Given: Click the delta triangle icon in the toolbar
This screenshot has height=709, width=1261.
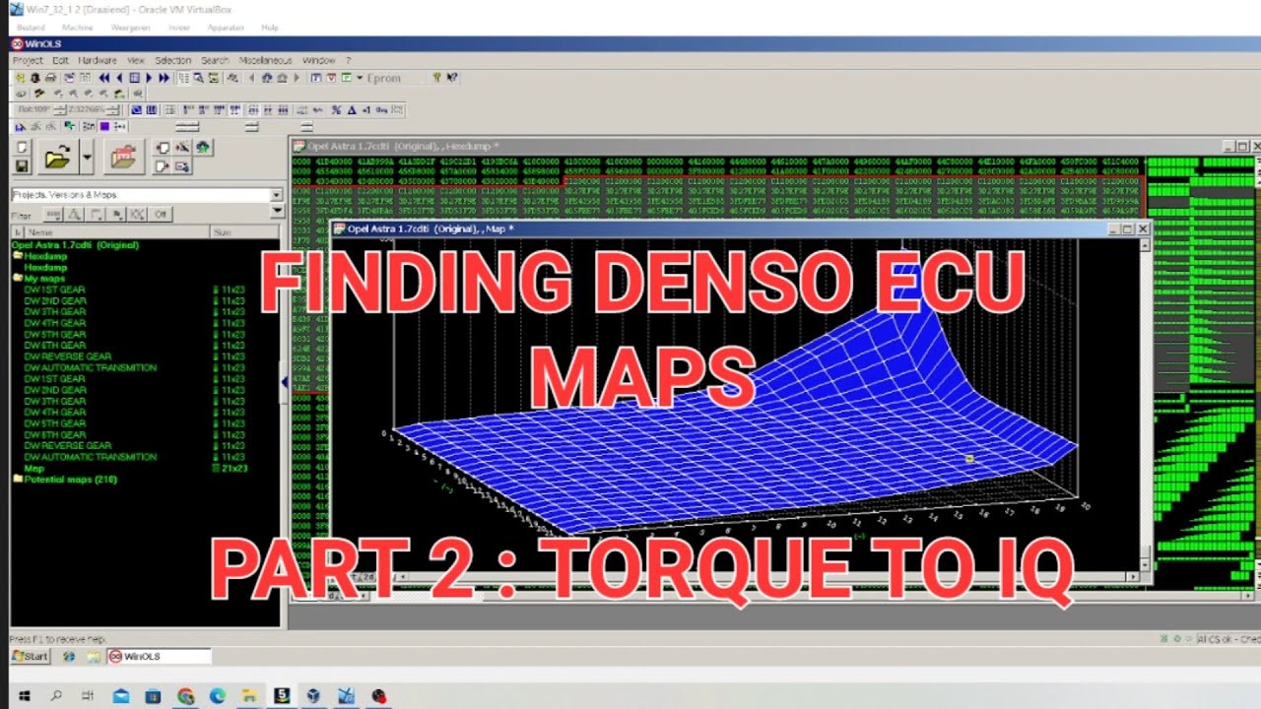Looking at the screenshot, I should [x=352, y=109].
